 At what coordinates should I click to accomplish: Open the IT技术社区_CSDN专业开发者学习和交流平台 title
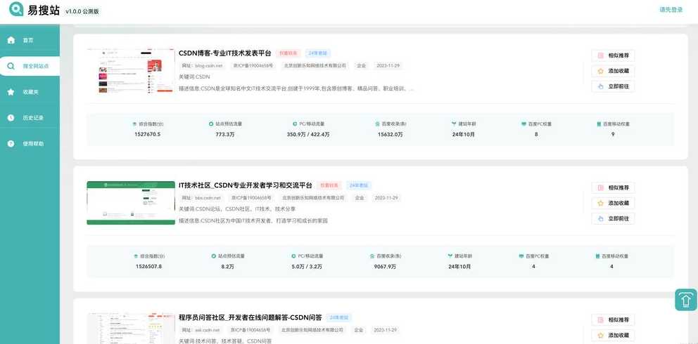point(246,185)
